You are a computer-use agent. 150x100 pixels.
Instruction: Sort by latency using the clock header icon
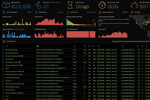(x=74, y=46)
